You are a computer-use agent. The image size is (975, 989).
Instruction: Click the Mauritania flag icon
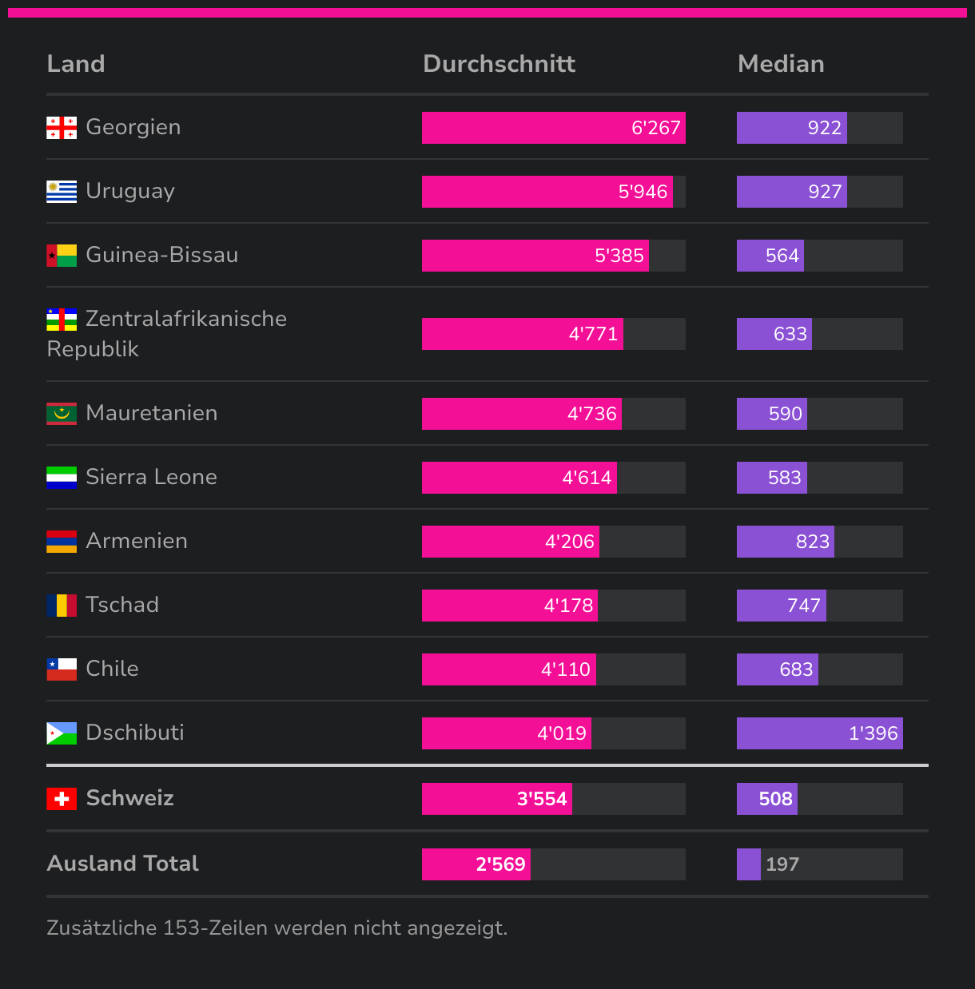click(62, 414)
